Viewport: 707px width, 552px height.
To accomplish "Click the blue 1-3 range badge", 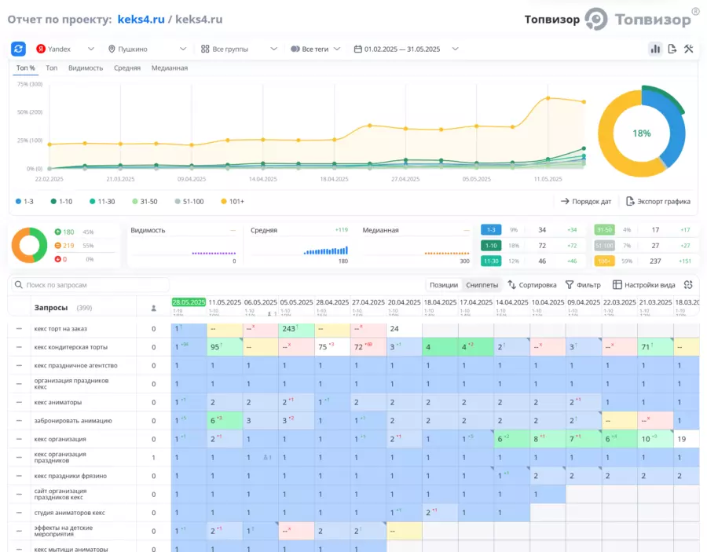I will [x=491, y=230].
